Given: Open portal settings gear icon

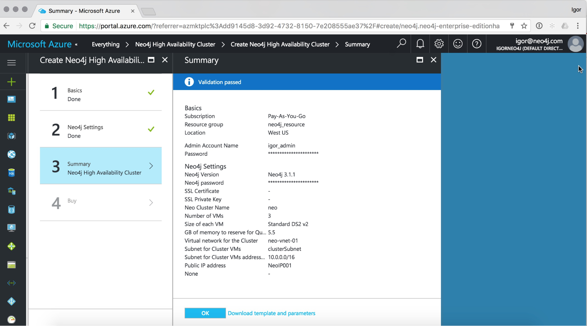Looking at the screenshot, I should (x=439, y=44).
